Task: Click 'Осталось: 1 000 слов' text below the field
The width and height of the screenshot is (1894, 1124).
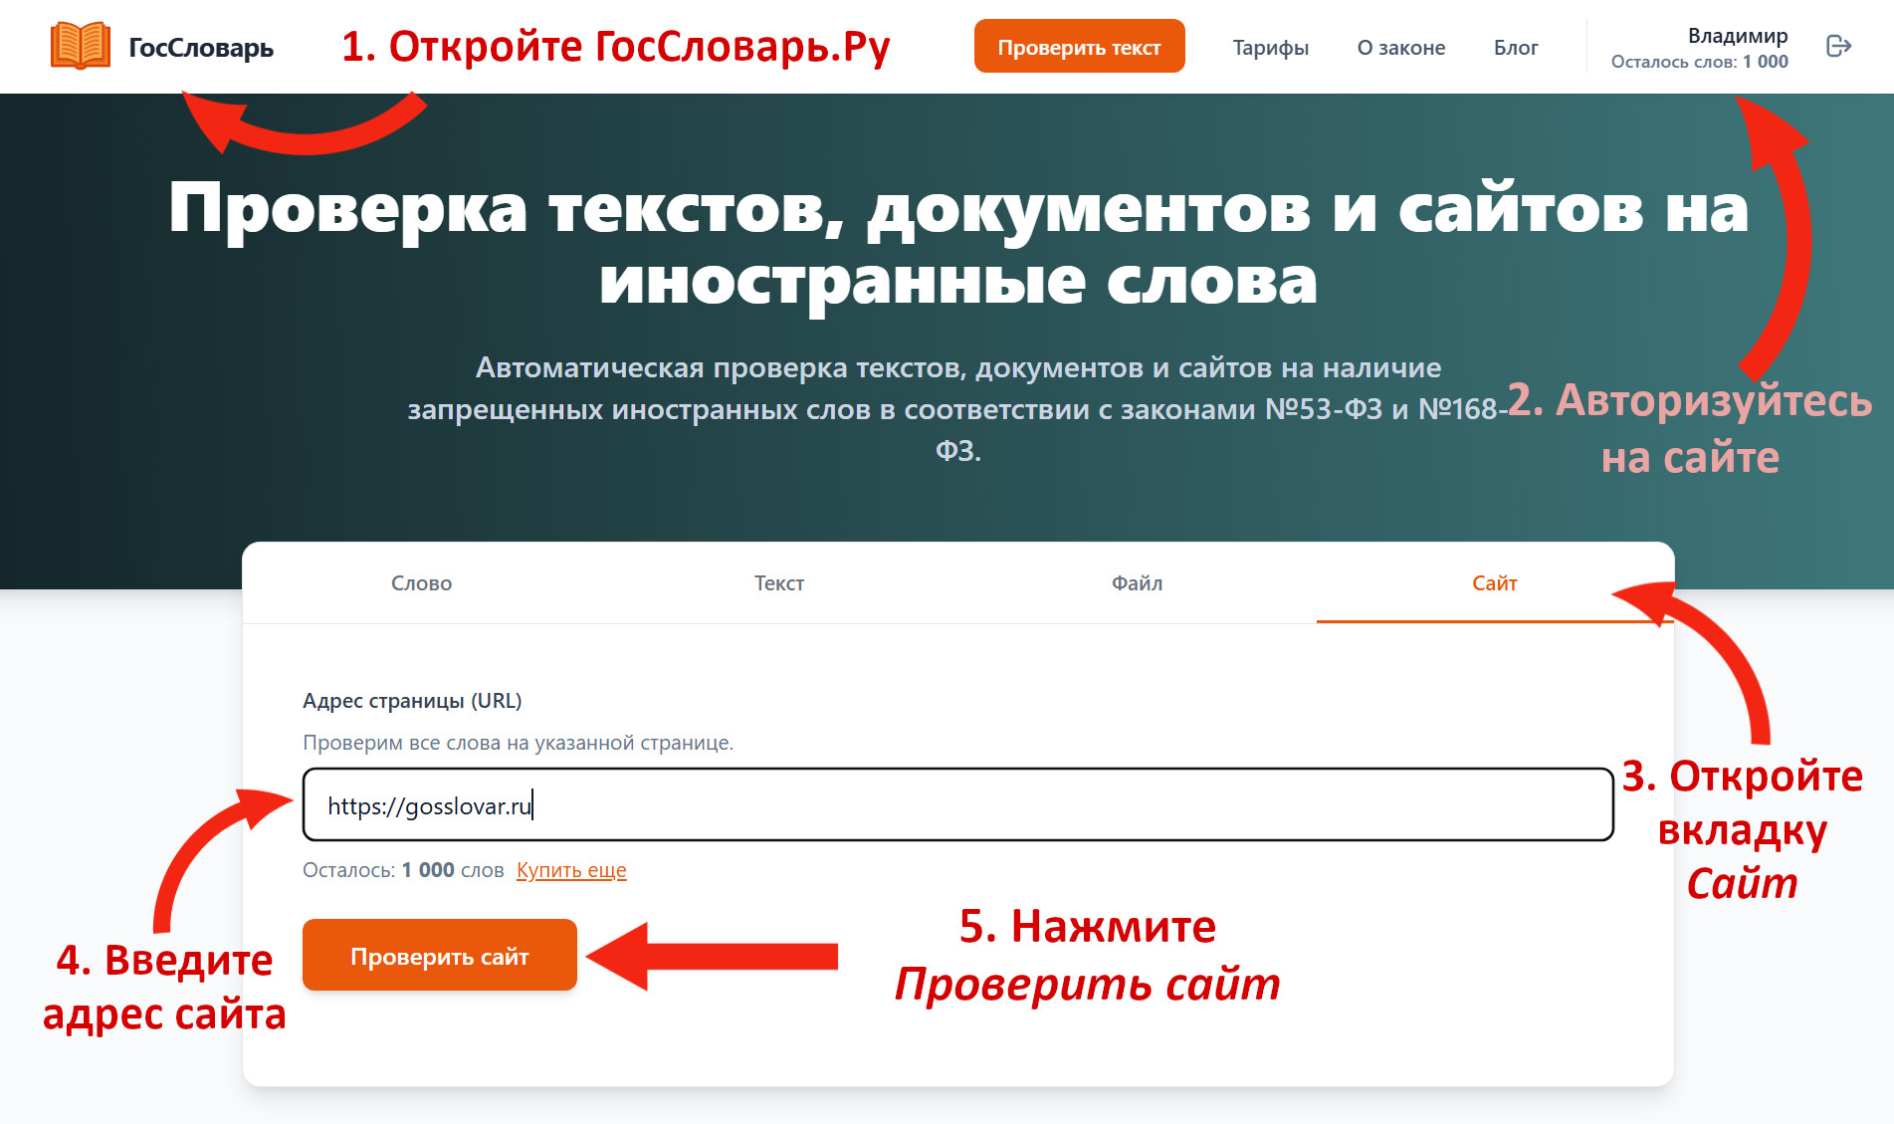Action: point(403,869)
